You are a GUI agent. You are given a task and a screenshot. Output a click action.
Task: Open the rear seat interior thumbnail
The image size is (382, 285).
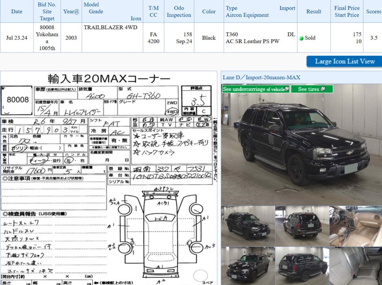click(x=355, y=265)
